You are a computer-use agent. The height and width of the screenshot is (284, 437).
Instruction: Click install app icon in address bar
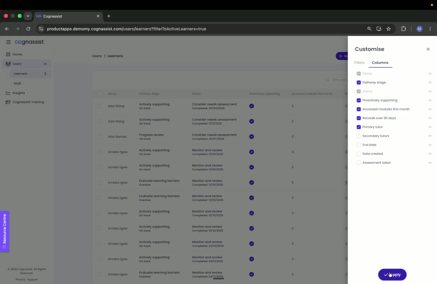[379, 29]
